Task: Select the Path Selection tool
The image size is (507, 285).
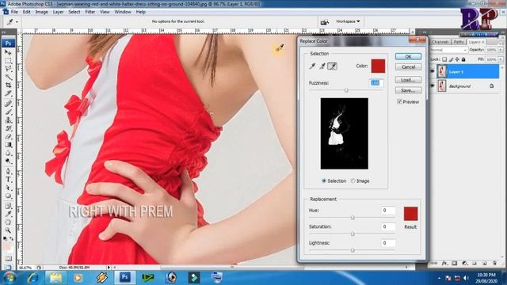Action: pos(9,188)
